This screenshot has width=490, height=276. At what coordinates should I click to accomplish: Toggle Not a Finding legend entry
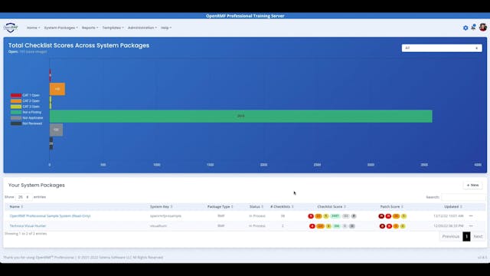point(26,112)
